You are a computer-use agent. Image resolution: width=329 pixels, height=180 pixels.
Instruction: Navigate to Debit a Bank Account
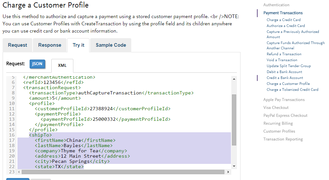coord(284,72)
